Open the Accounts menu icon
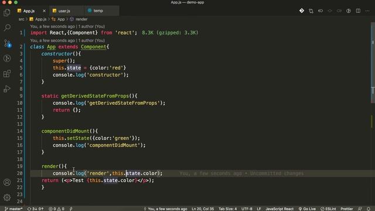Image resolution: width=375 pixels, height=211 pixels. coord(7,182)
